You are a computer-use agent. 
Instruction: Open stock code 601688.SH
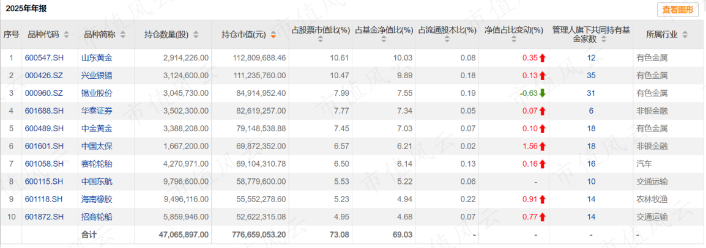(44, 111)
